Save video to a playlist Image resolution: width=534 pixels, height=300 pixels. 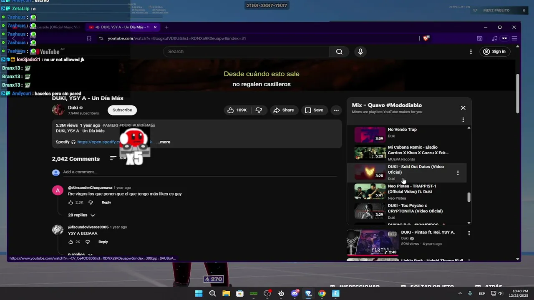pos(314,110)
